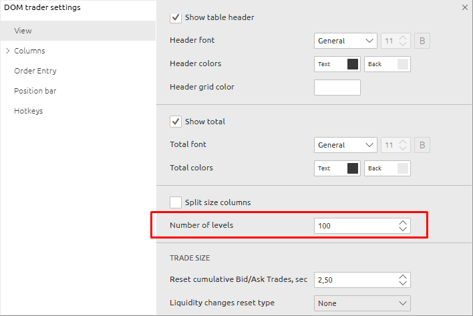
Task: Increase Number of levels with up arrow
Action: [x=402, y=222]
